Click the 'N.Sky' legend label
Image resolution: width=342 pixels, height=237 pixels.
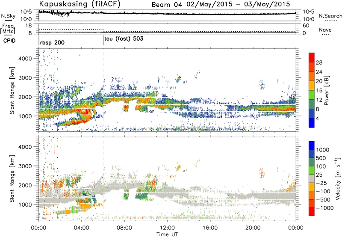click(8, 16)
